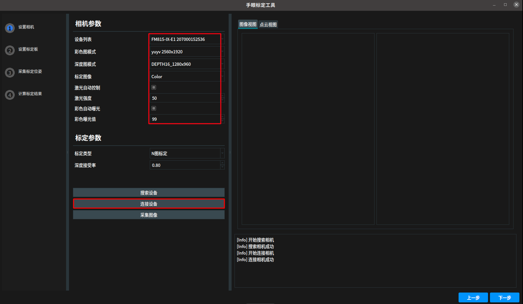Select step 1 circle icon 设置相机
The image size is (523, 304).
[x=10, y=28]
